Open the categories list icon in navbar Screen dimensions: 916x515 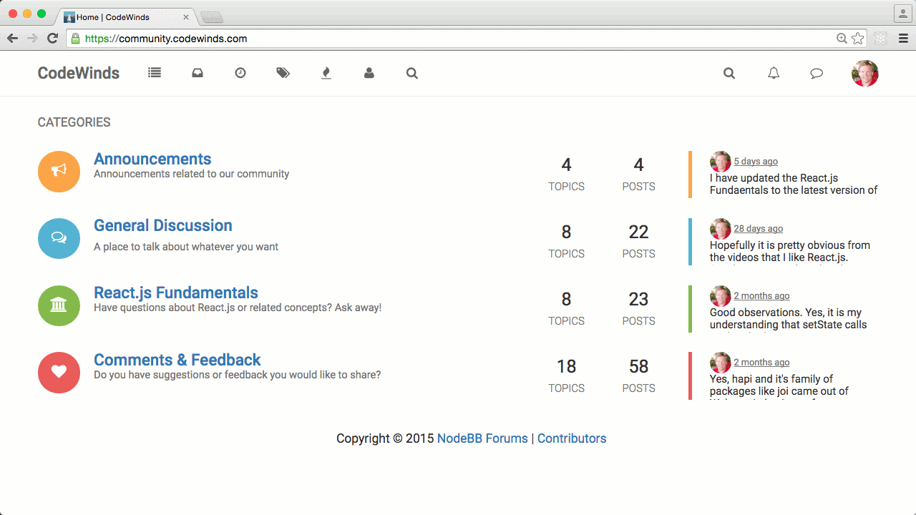(x=155, y=73)
